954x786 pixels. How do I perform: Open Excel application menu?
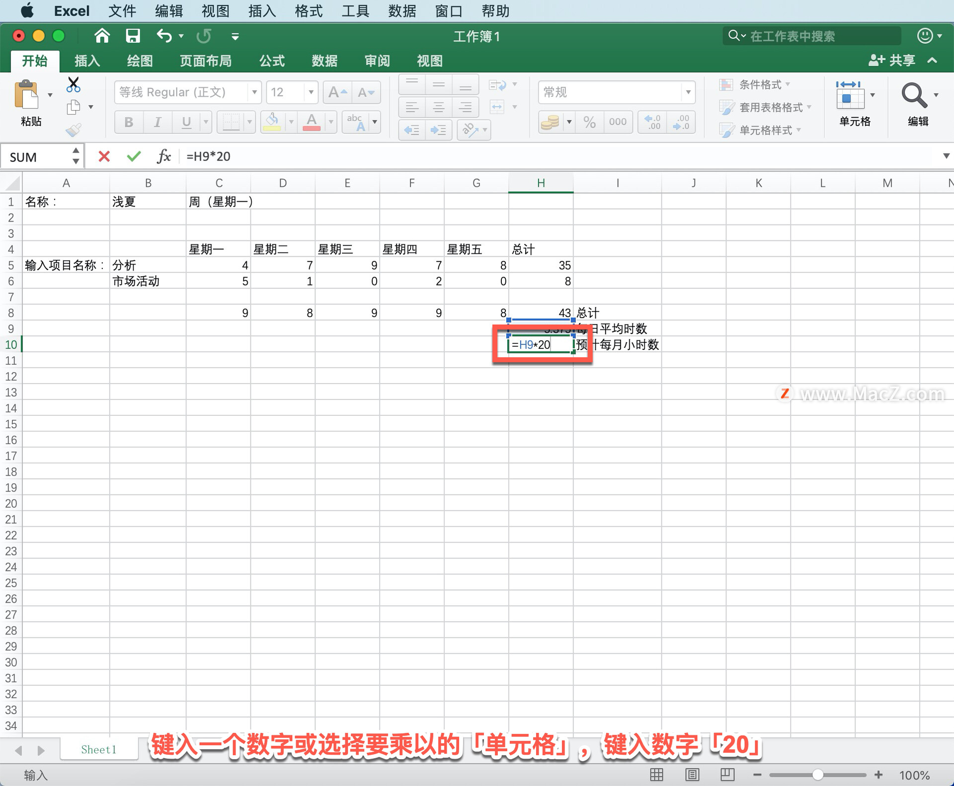72,11
